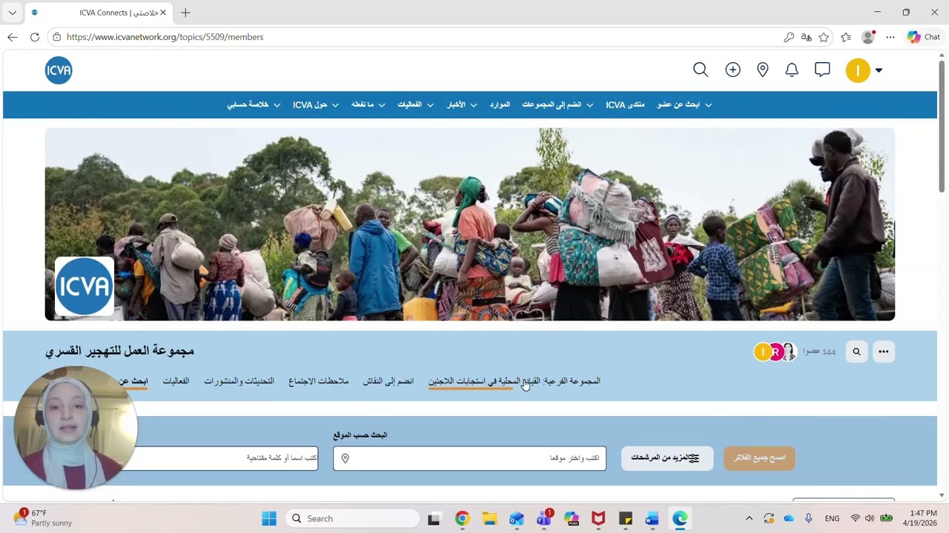
Task: Open منتدى ICVA nav item
Action: (x=625, y=105)
